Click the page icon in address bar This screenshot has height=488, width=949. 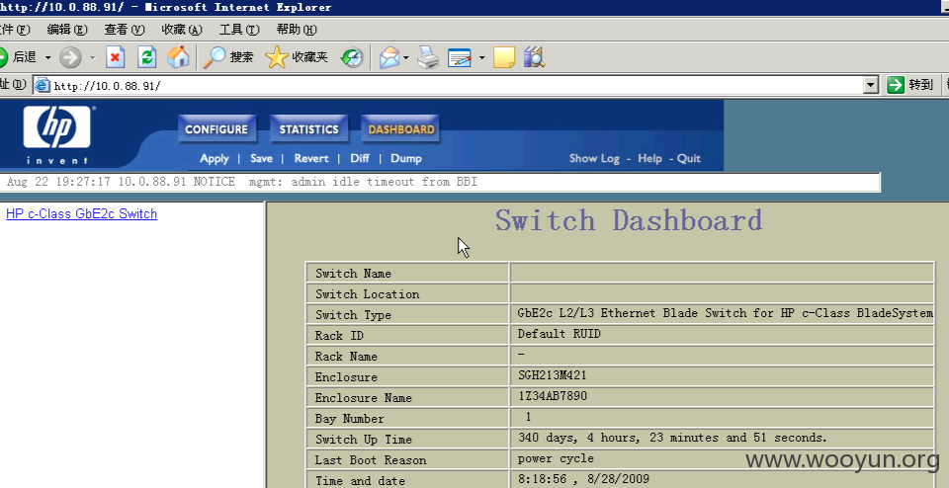tap(42, 85)
